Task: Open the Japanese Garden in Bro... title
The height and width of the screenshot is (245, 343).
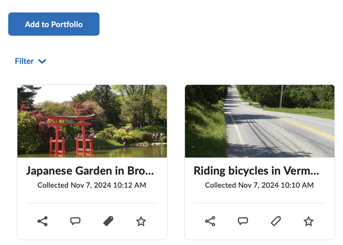Action: (90, 171)
